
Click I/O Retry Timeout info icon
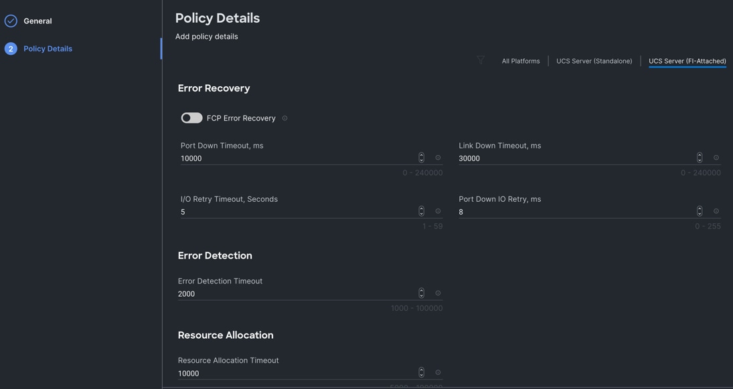[438, 211]
